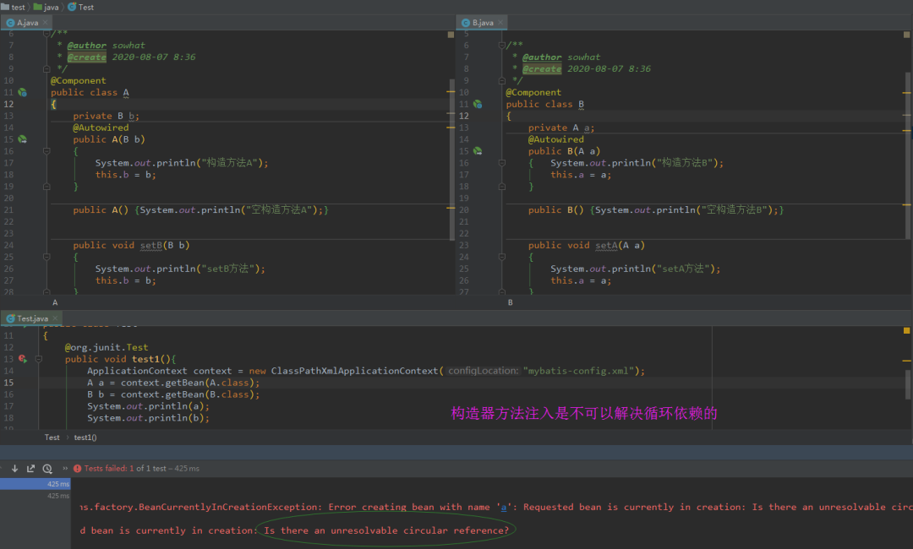Click "mybatis-config.xml" string in Test.java
Image resolution: width=913 pixels, height=549 pixels.
pos(579,371)
